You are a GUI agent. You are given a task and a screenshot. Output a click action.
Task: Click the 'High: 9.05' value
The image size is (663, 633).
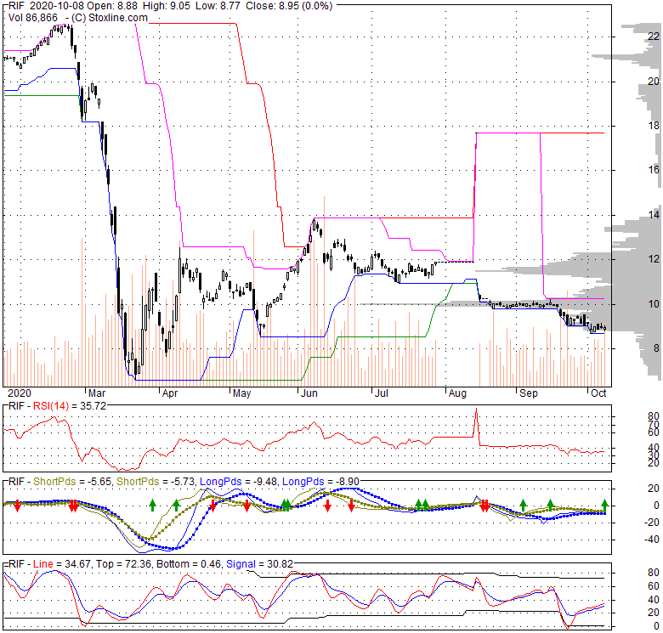(167, 6)
